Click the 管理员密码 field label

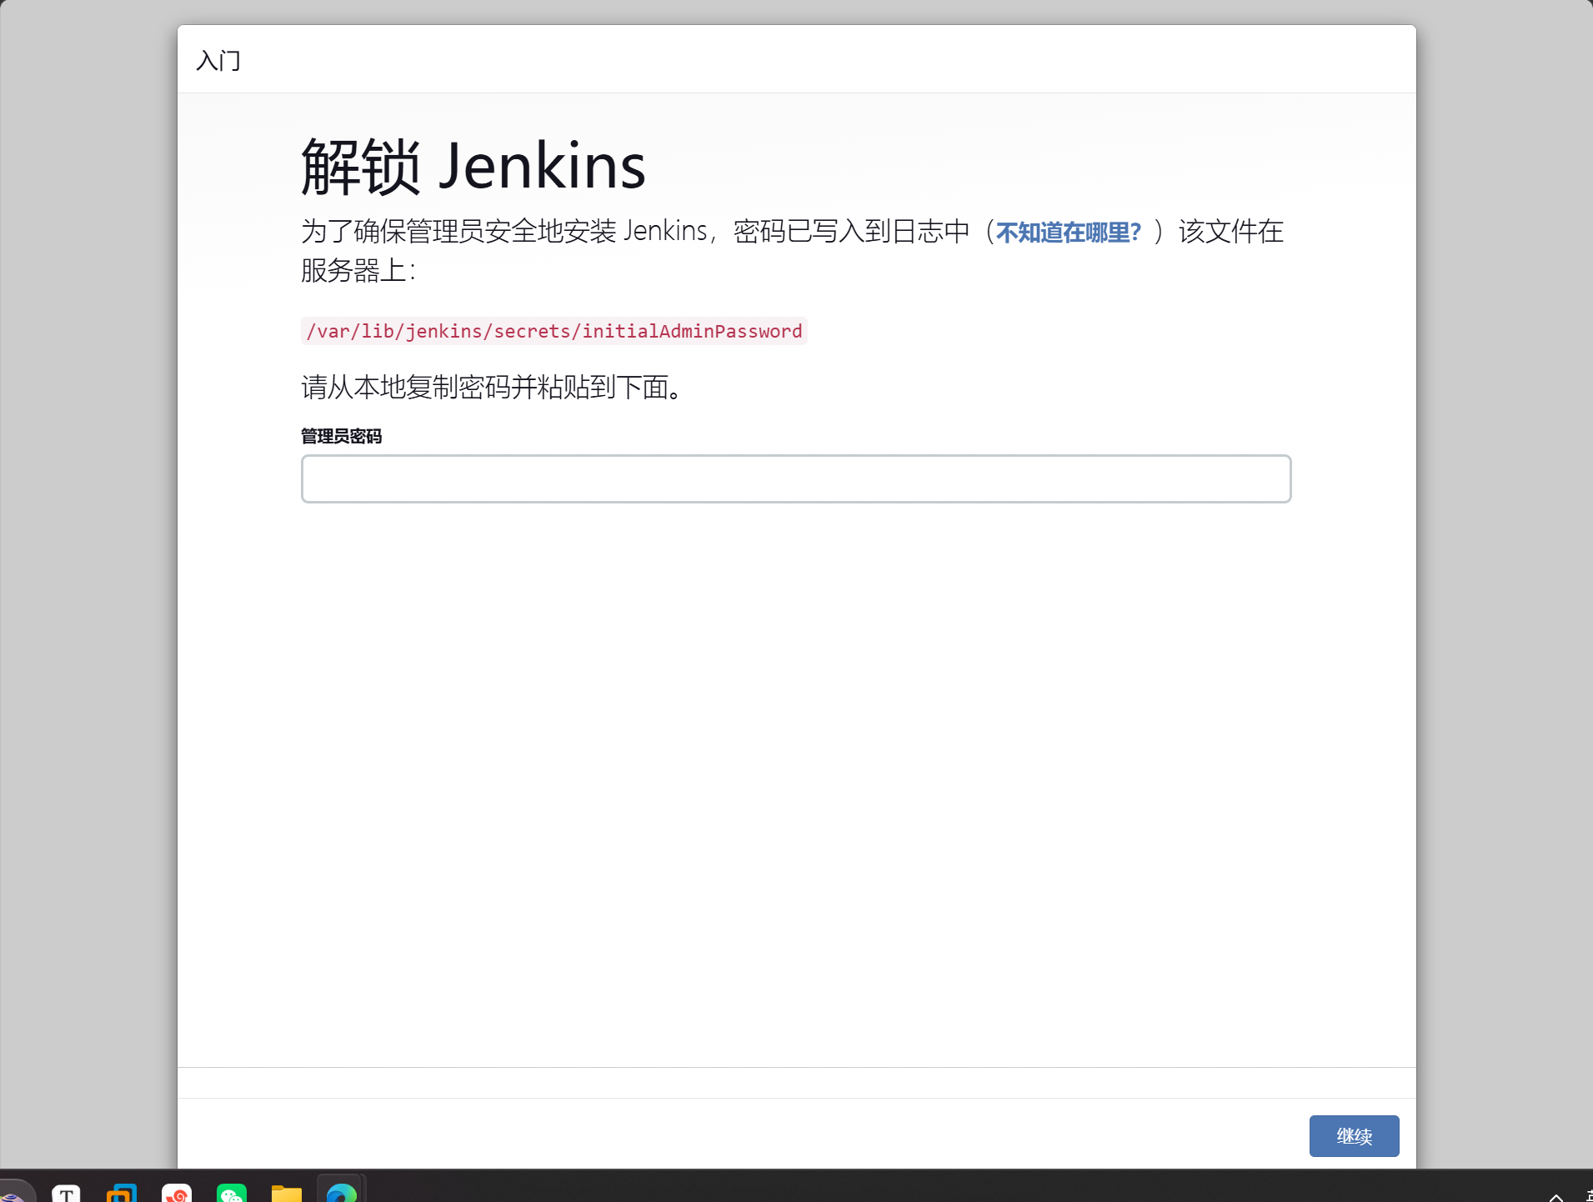pos(341,436)
